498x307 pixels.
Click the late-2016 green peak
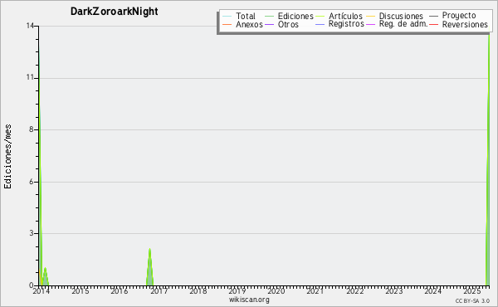click(x=149, y=266)
